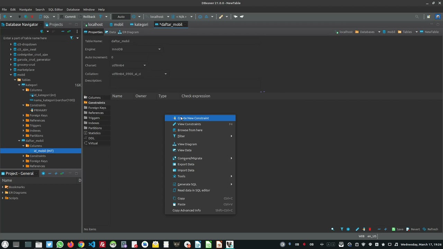Click the search magnifier at toolbar right
Screen dimensions: 443x249
(x=417, y=17)
